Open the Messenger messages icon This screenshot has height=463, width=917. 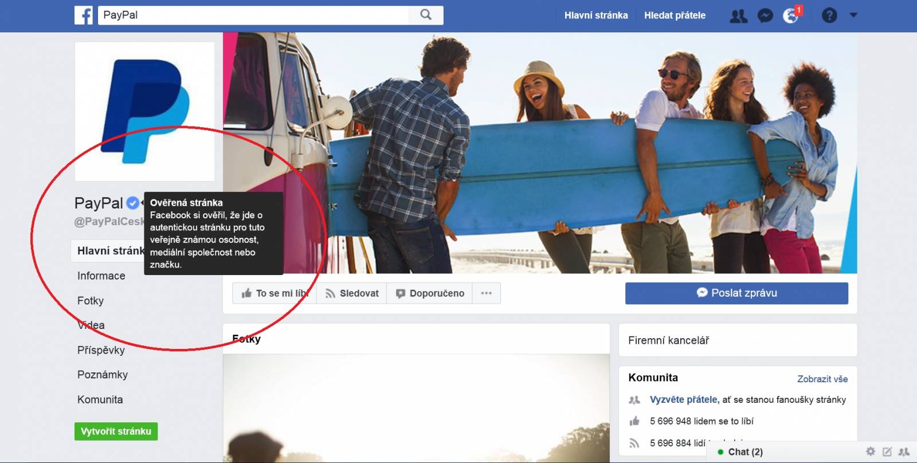pos(765,15)
